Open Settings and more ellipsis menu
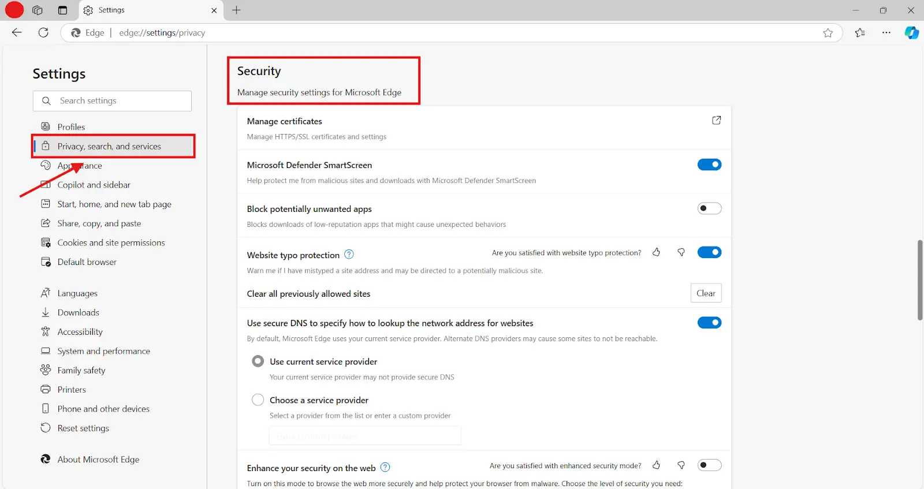The image size is (924, 489). click(x=886, y=33)
